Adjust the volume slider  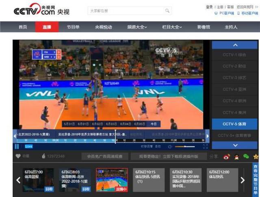coord(185,147)
